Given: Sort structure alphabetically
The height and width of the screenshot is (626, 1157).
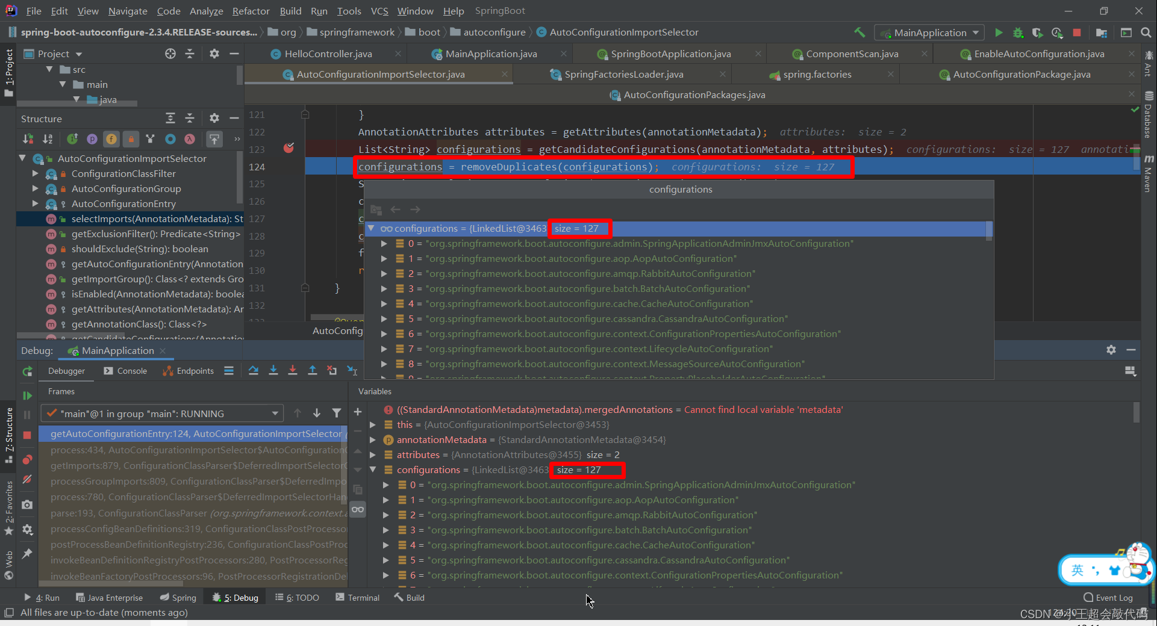Looking at the screenshot, I should coord(48,139).
